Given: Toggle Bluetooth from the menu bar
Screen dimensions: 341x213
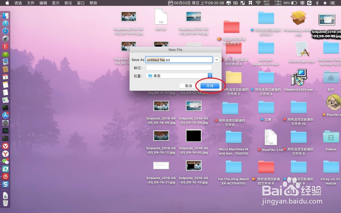Looking at the screenshot, I should [317, 3].
